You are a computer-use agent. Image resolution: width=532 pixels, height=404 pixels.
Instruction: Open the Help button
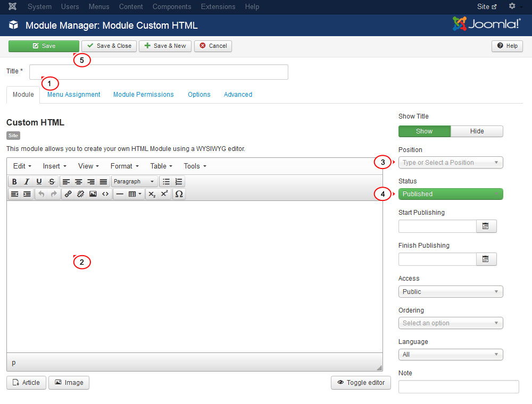point(507,46)
